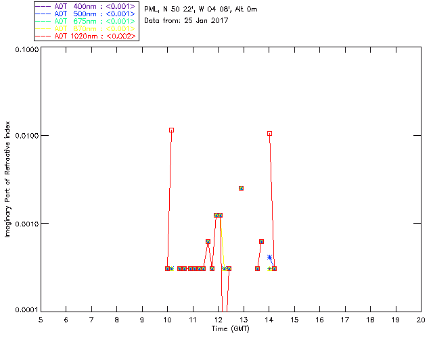The height and width of the screenshot is (346, 433).
Task: Click the AOT 500nm legend entry
Action: 85,14
